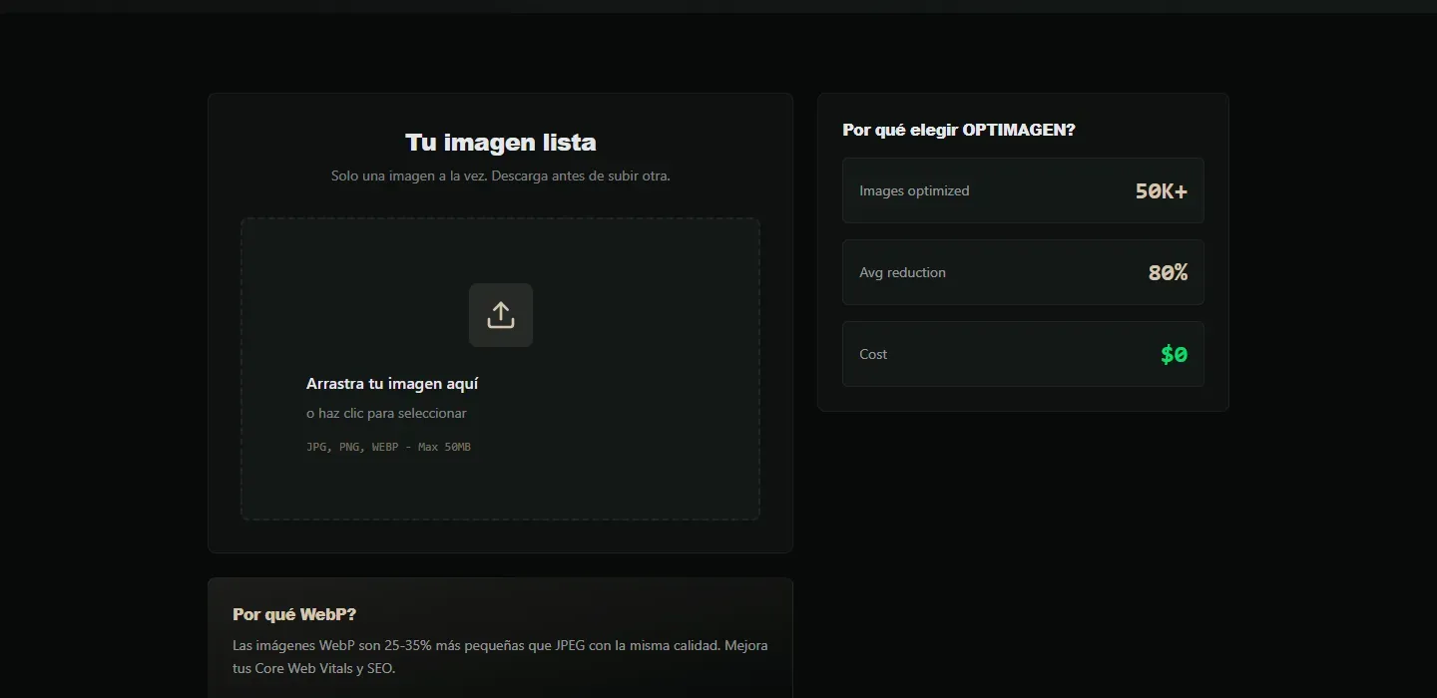1437x698 pixels.
Task: Click the 'Solo una imagen a la vez' subtitle
Action: (x=501, y=175)
